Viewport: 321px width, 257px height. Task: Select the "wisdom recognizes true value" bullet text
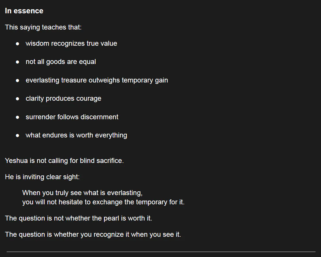tap(71, 43)
